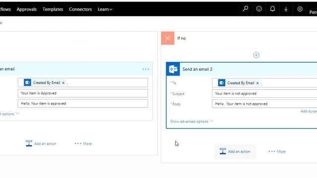This screenshot has height=178, width=317.
Task: Open the three-dot menu on left email card
Action: click(x=146, y=69)
